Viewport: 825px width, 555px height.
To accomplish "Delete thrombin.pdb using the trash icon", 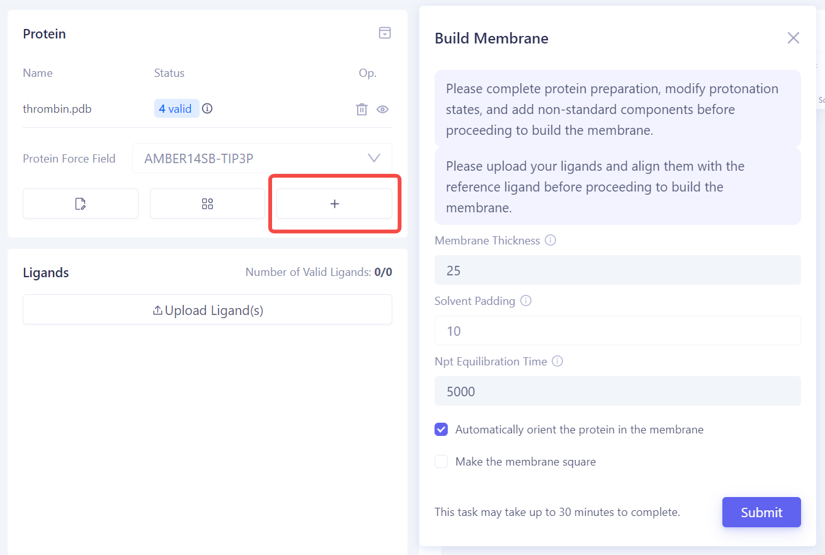I will (x=361, y=108).
